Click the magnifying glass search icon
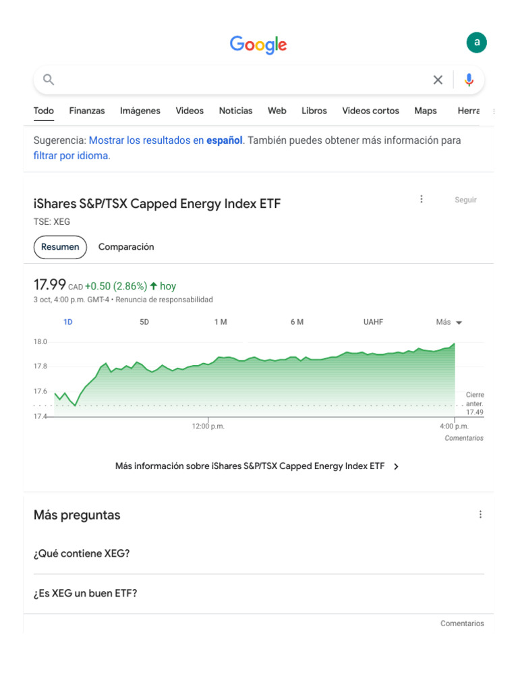 [x=49, y=80]
